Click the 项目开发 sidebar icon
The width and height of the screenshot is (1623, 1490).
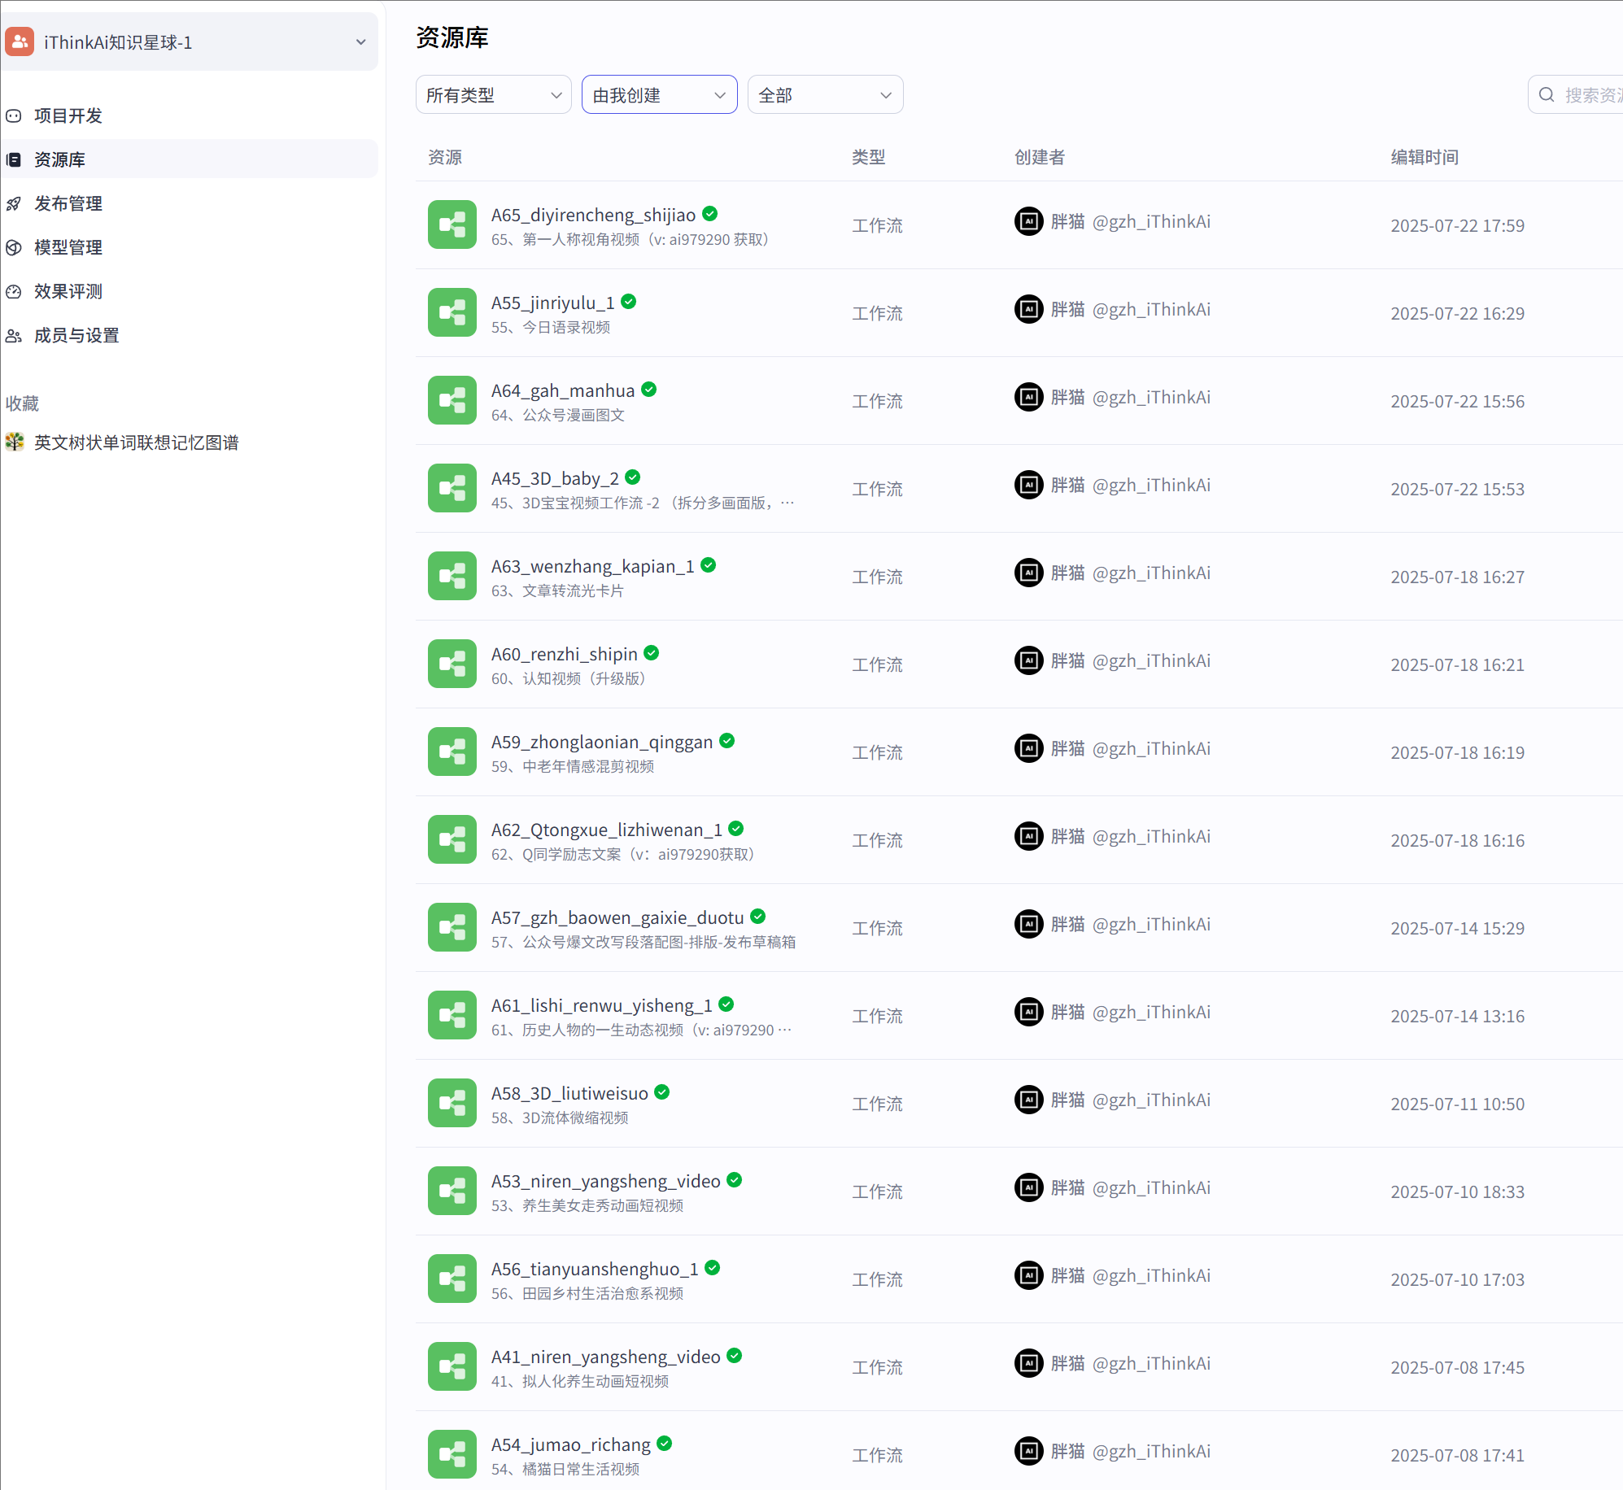coord(14,115)
